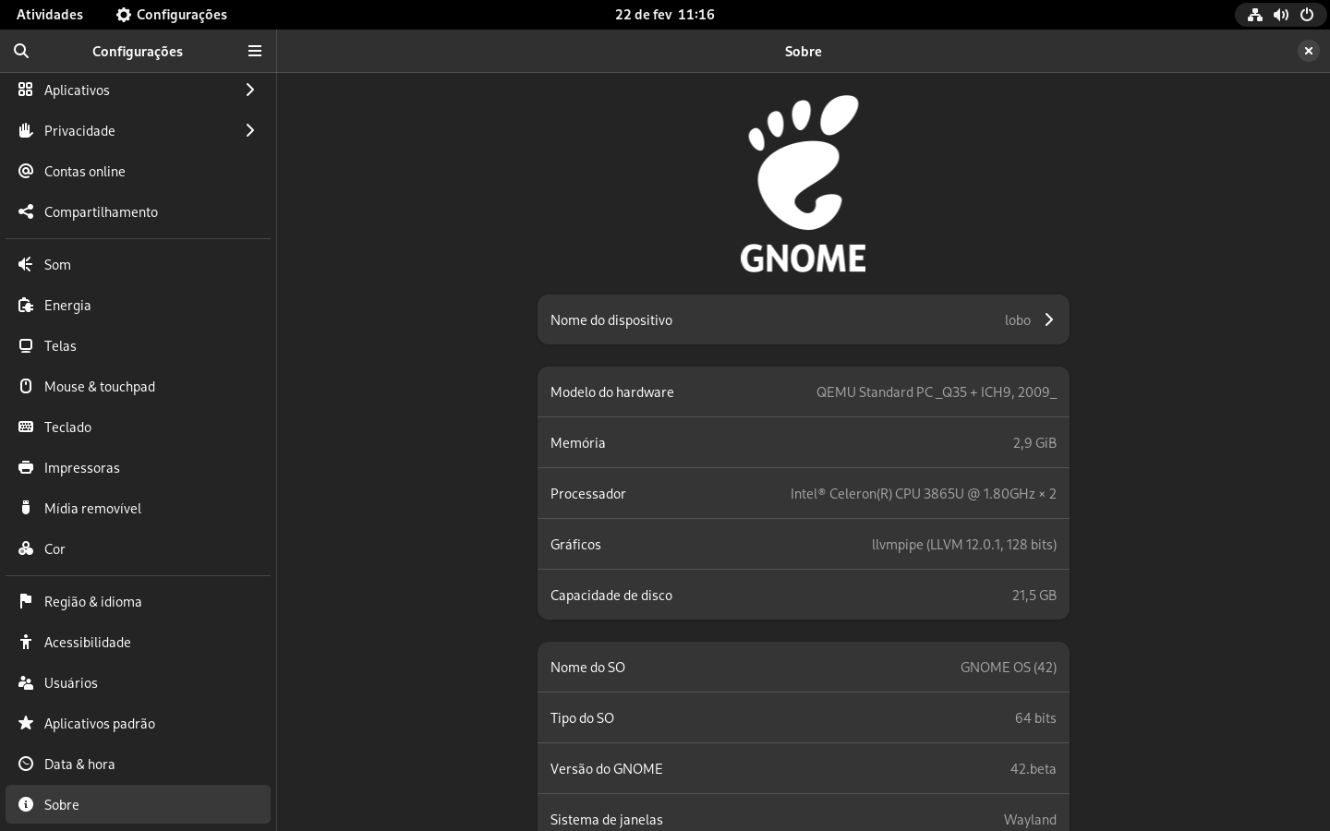
Task: Click the Teclado keyboard icon
Action: (26, 427)
